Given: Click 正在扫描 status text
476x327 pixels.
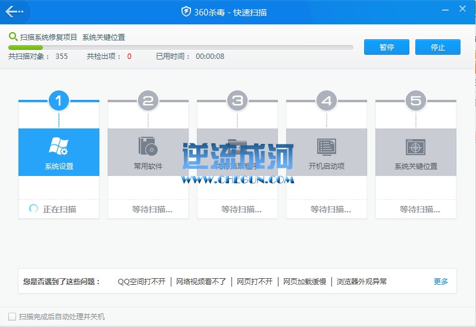Looking at the screenshot, I should pyautogui.click(x=59, y=209).
